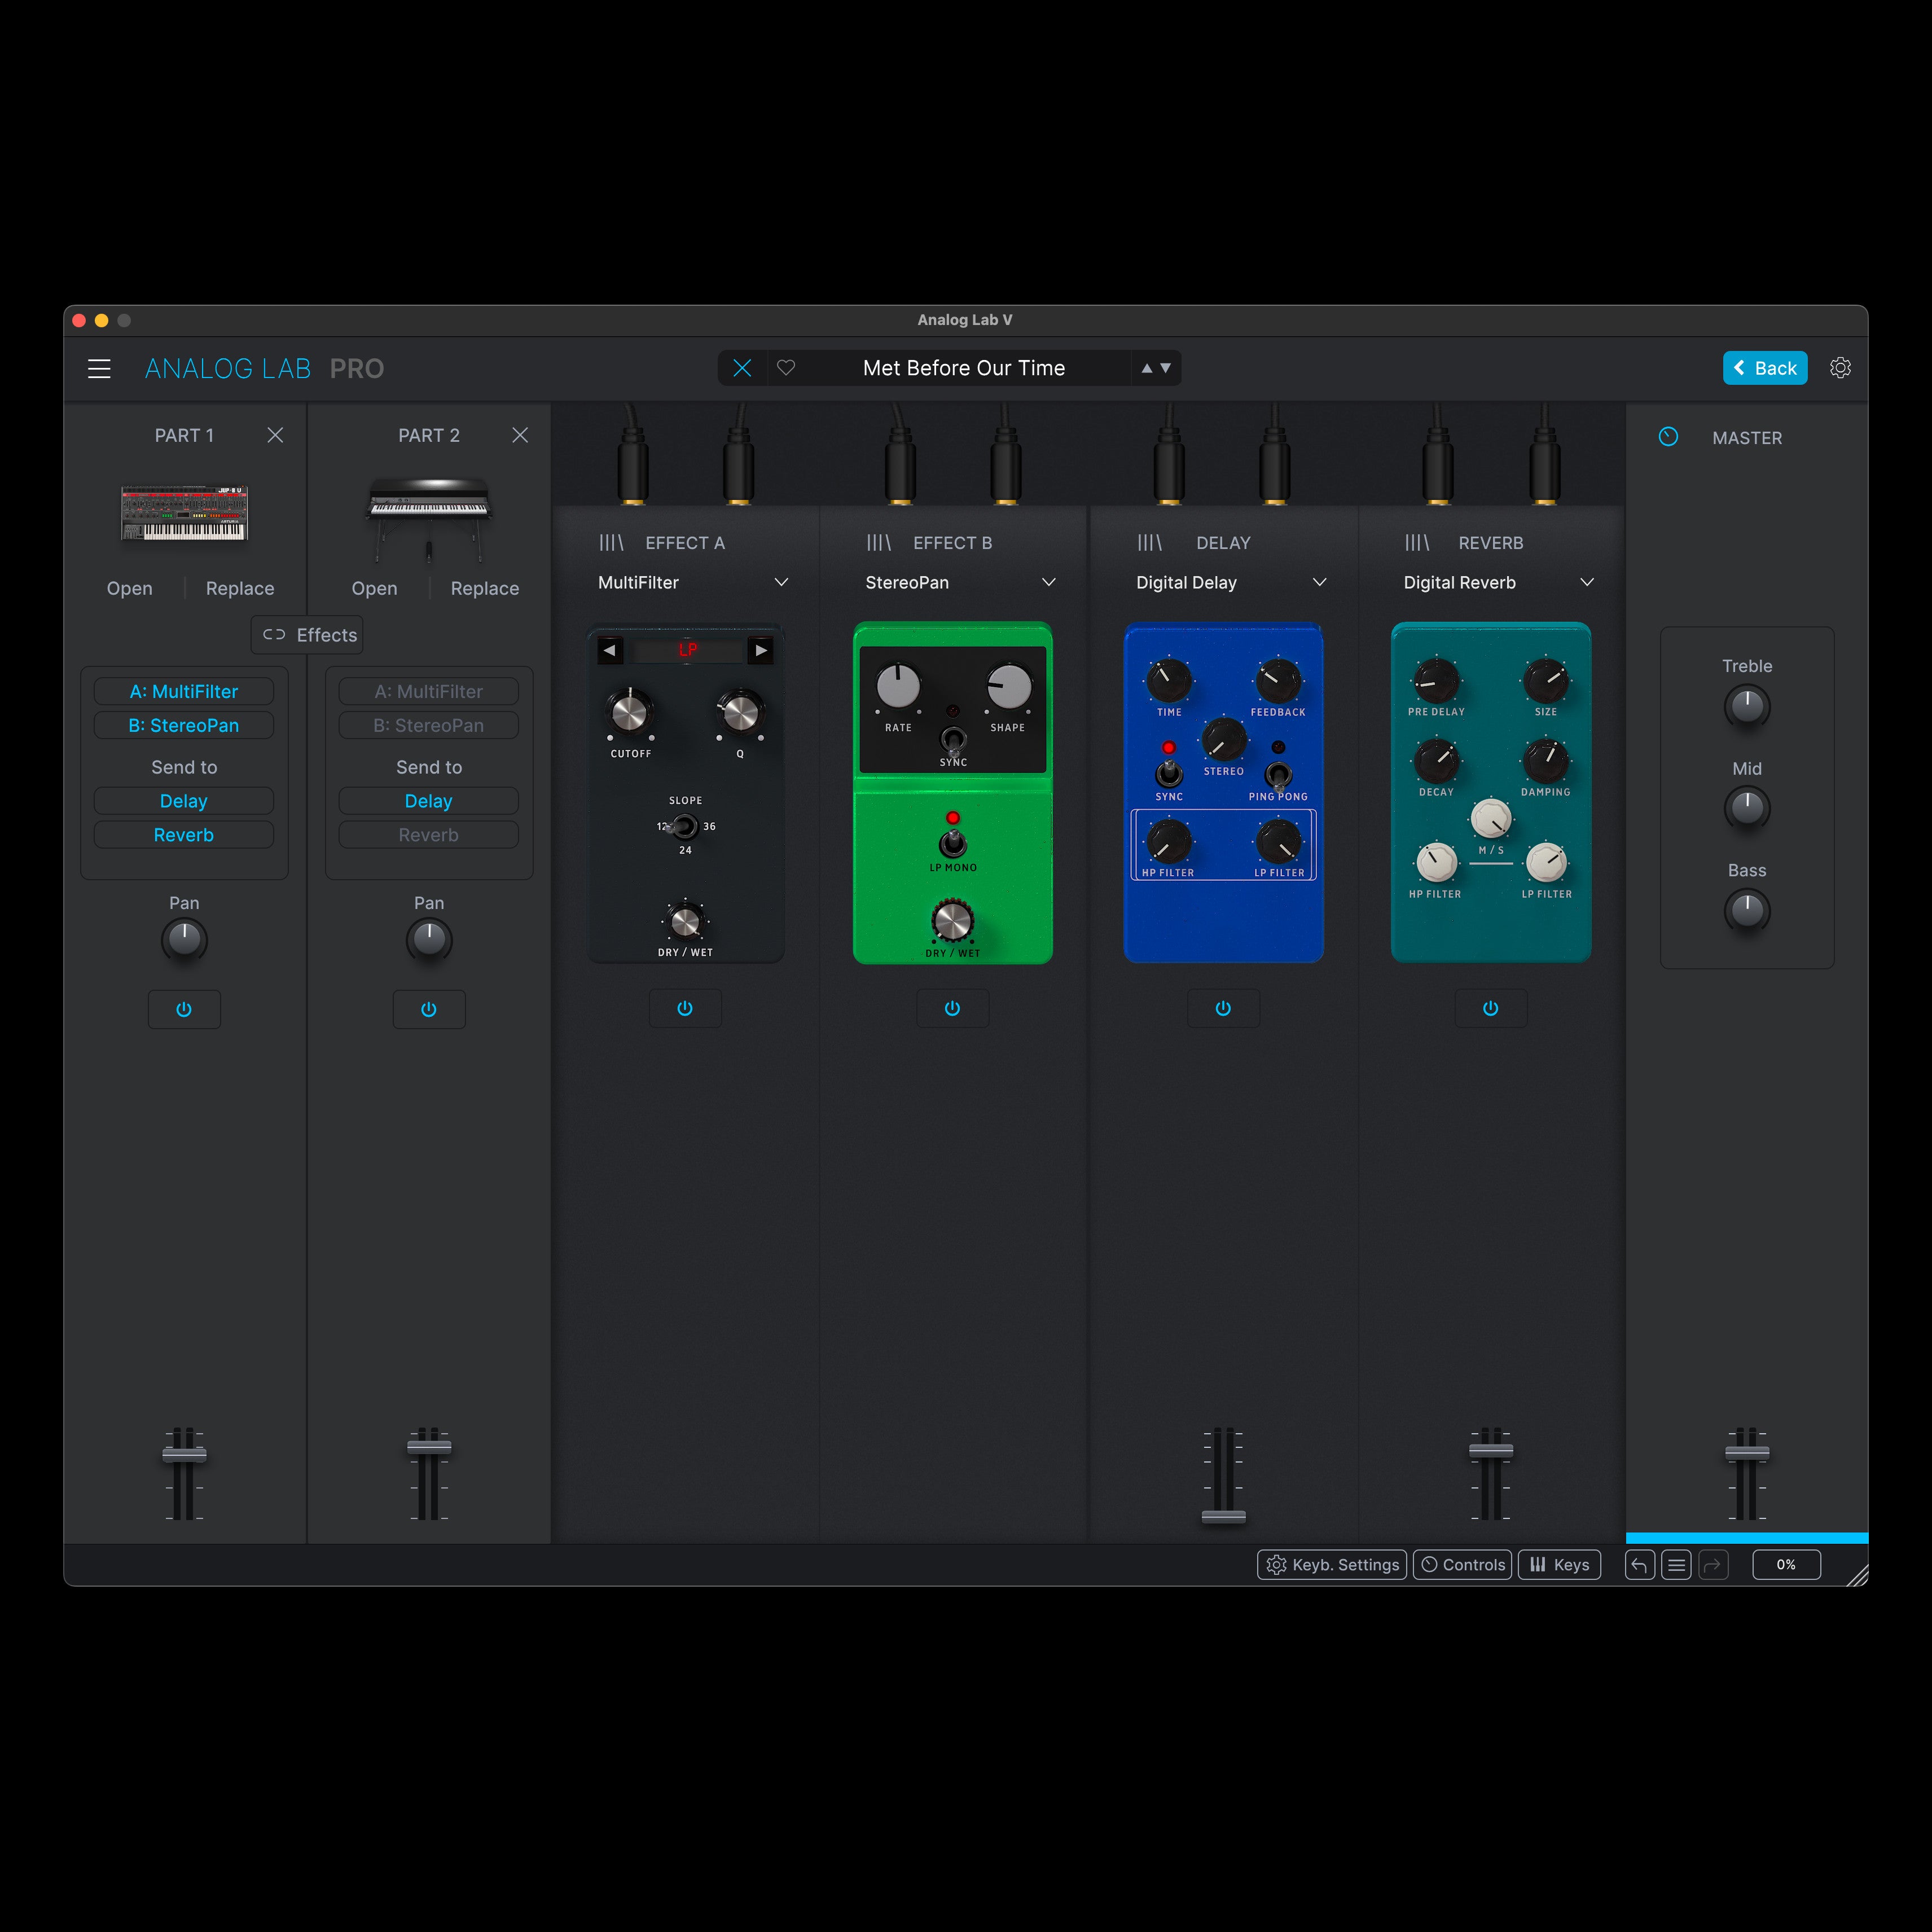Open Effect B presets library icon
Screen dimensions: 1932x1932
point(879,543)
